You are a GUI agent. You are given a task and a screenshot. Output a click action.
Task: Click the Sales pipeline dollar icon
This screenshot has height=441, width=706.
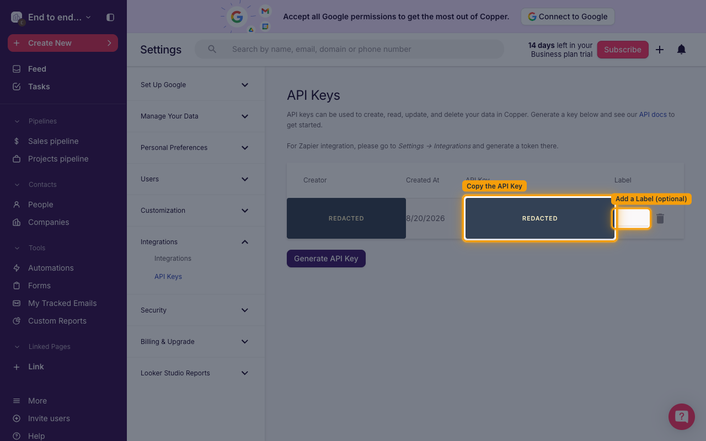point(17,141)
